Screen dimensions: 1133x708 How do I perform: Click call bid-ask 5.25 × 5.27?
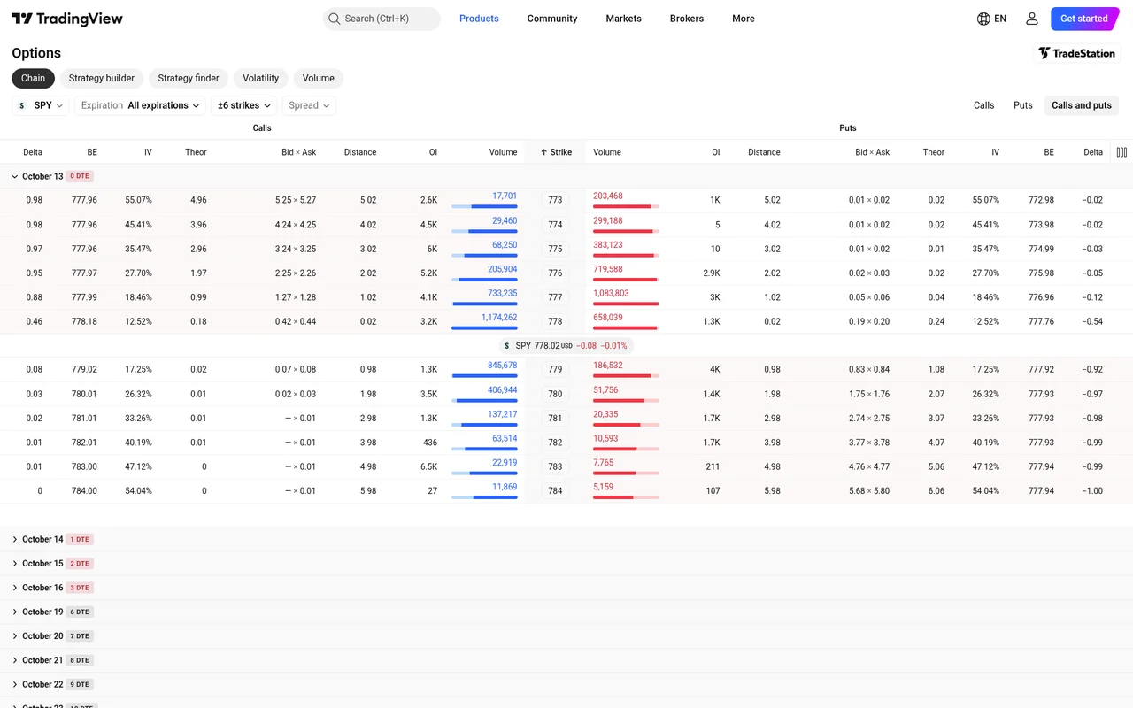pyautogui.click(x=296, y=200)
